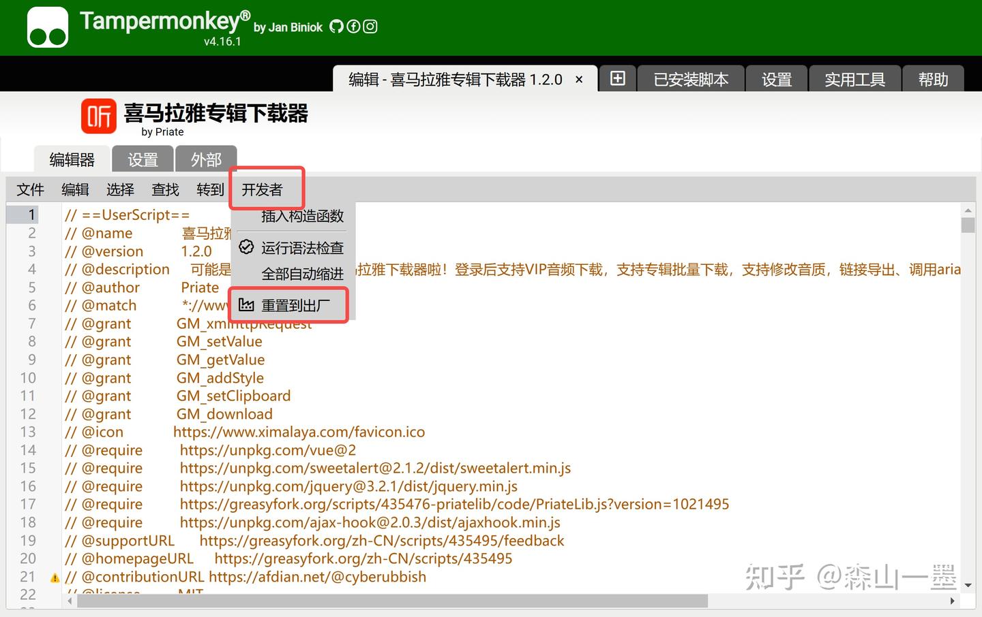Click the checkmark icon beside 运行语法检查

pos(246,247)
